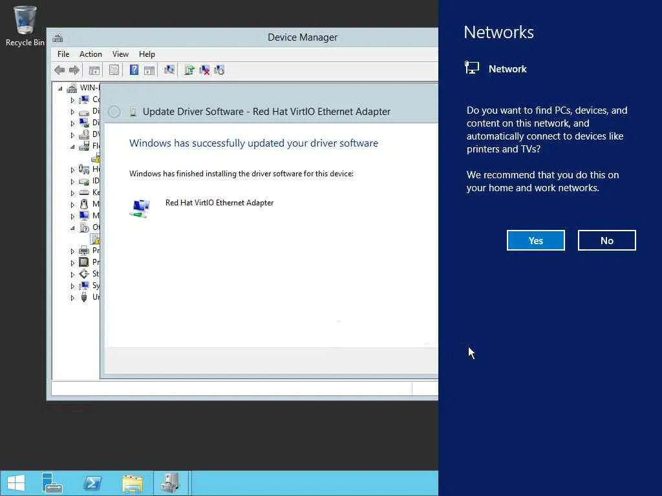Select the IDE ATA/ATAPI controllers icon
662x496 pixels.
point(84,181)
